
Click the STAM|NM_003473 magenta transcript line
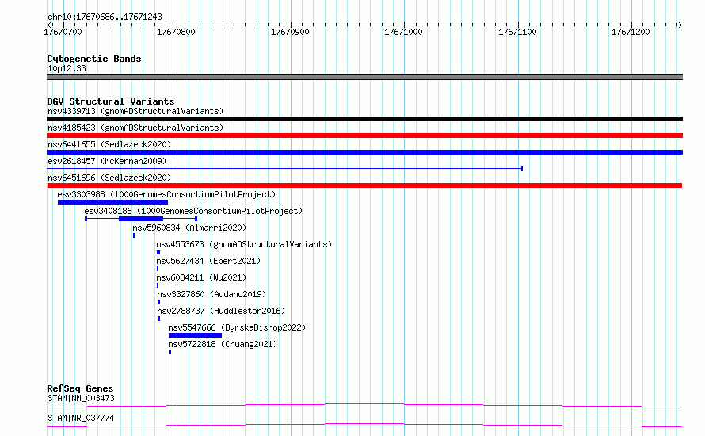(x=364, y=405)
